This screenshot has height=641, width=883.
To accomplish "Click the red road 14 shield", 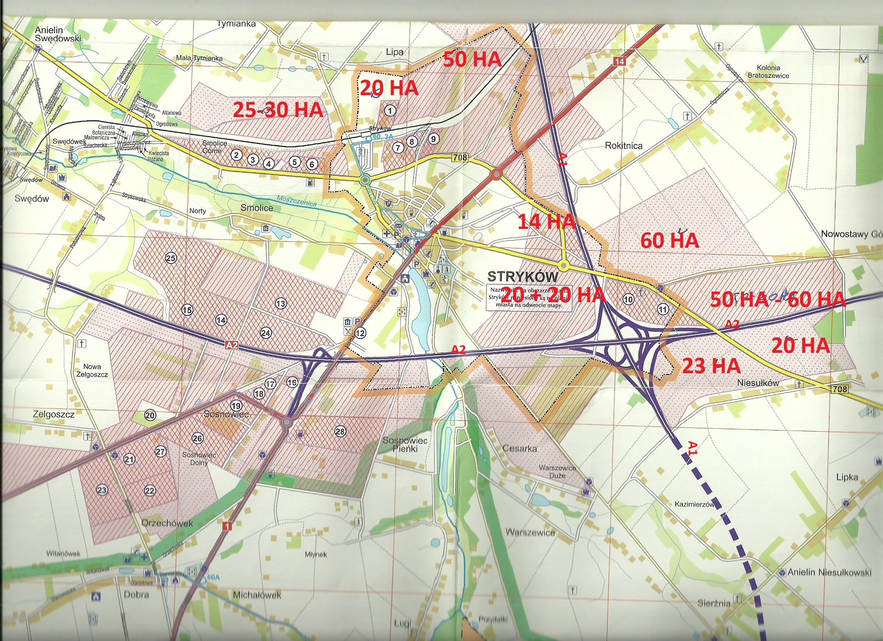I will pyautogui.click(x=619, y=61).
